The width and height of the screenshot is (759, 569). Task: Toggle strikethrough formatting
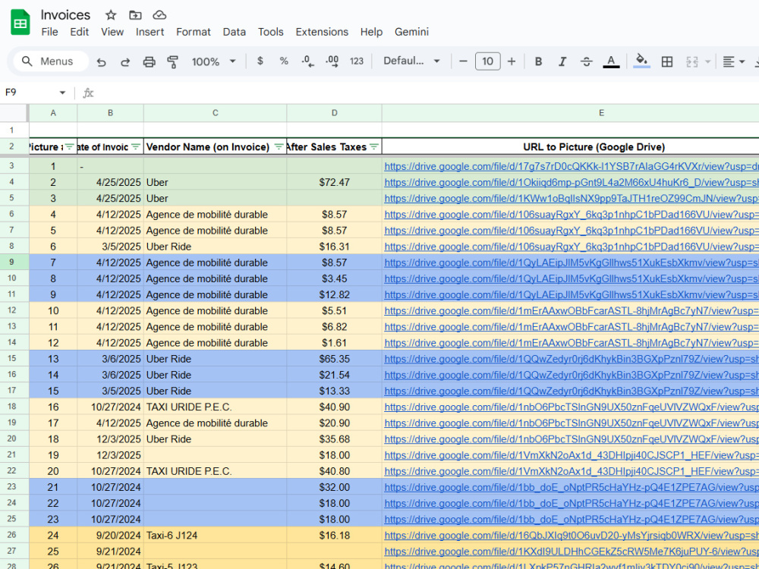pos(586,61)
